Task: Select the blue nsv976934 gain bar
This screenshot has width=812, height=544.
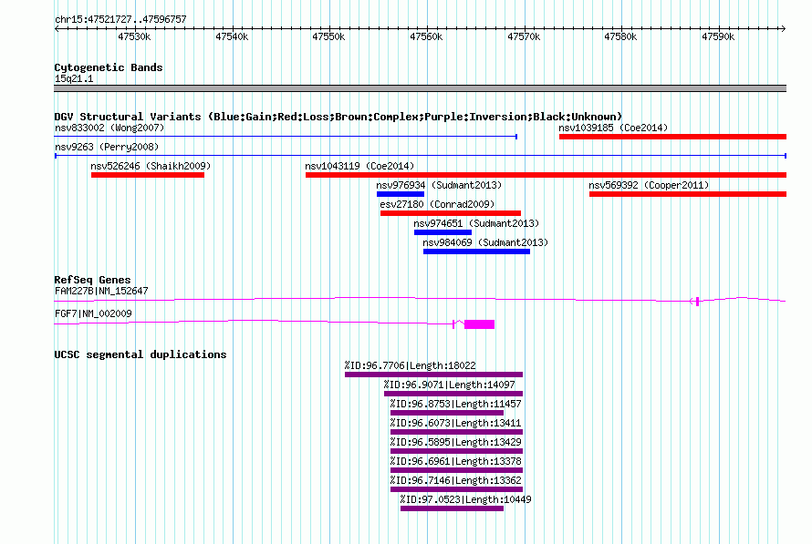Action: click(401, 194)
